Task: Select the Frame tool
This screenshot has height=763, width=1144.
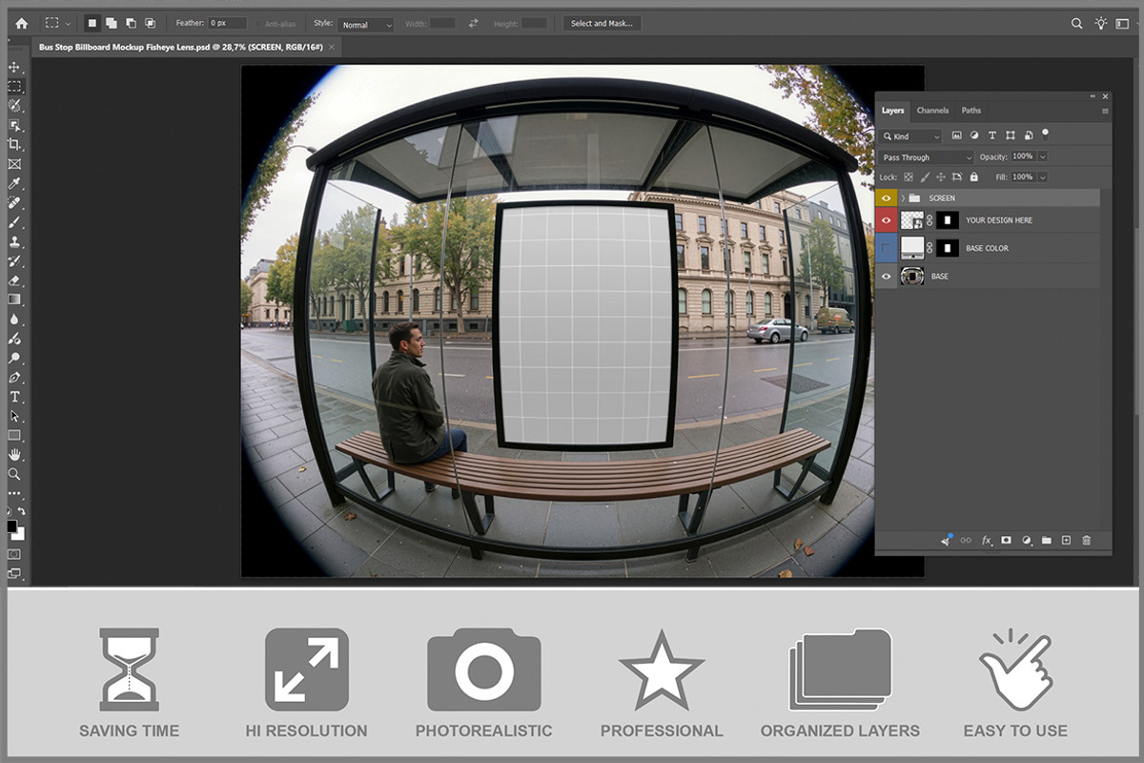Action: click(14, 164)
